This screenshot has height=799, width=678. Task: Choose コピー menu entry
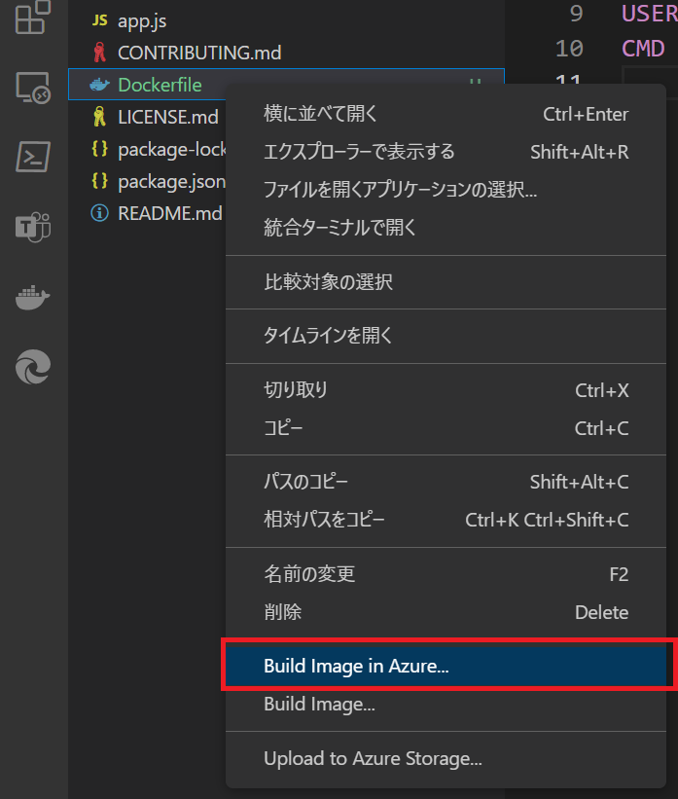coord(446,427)
